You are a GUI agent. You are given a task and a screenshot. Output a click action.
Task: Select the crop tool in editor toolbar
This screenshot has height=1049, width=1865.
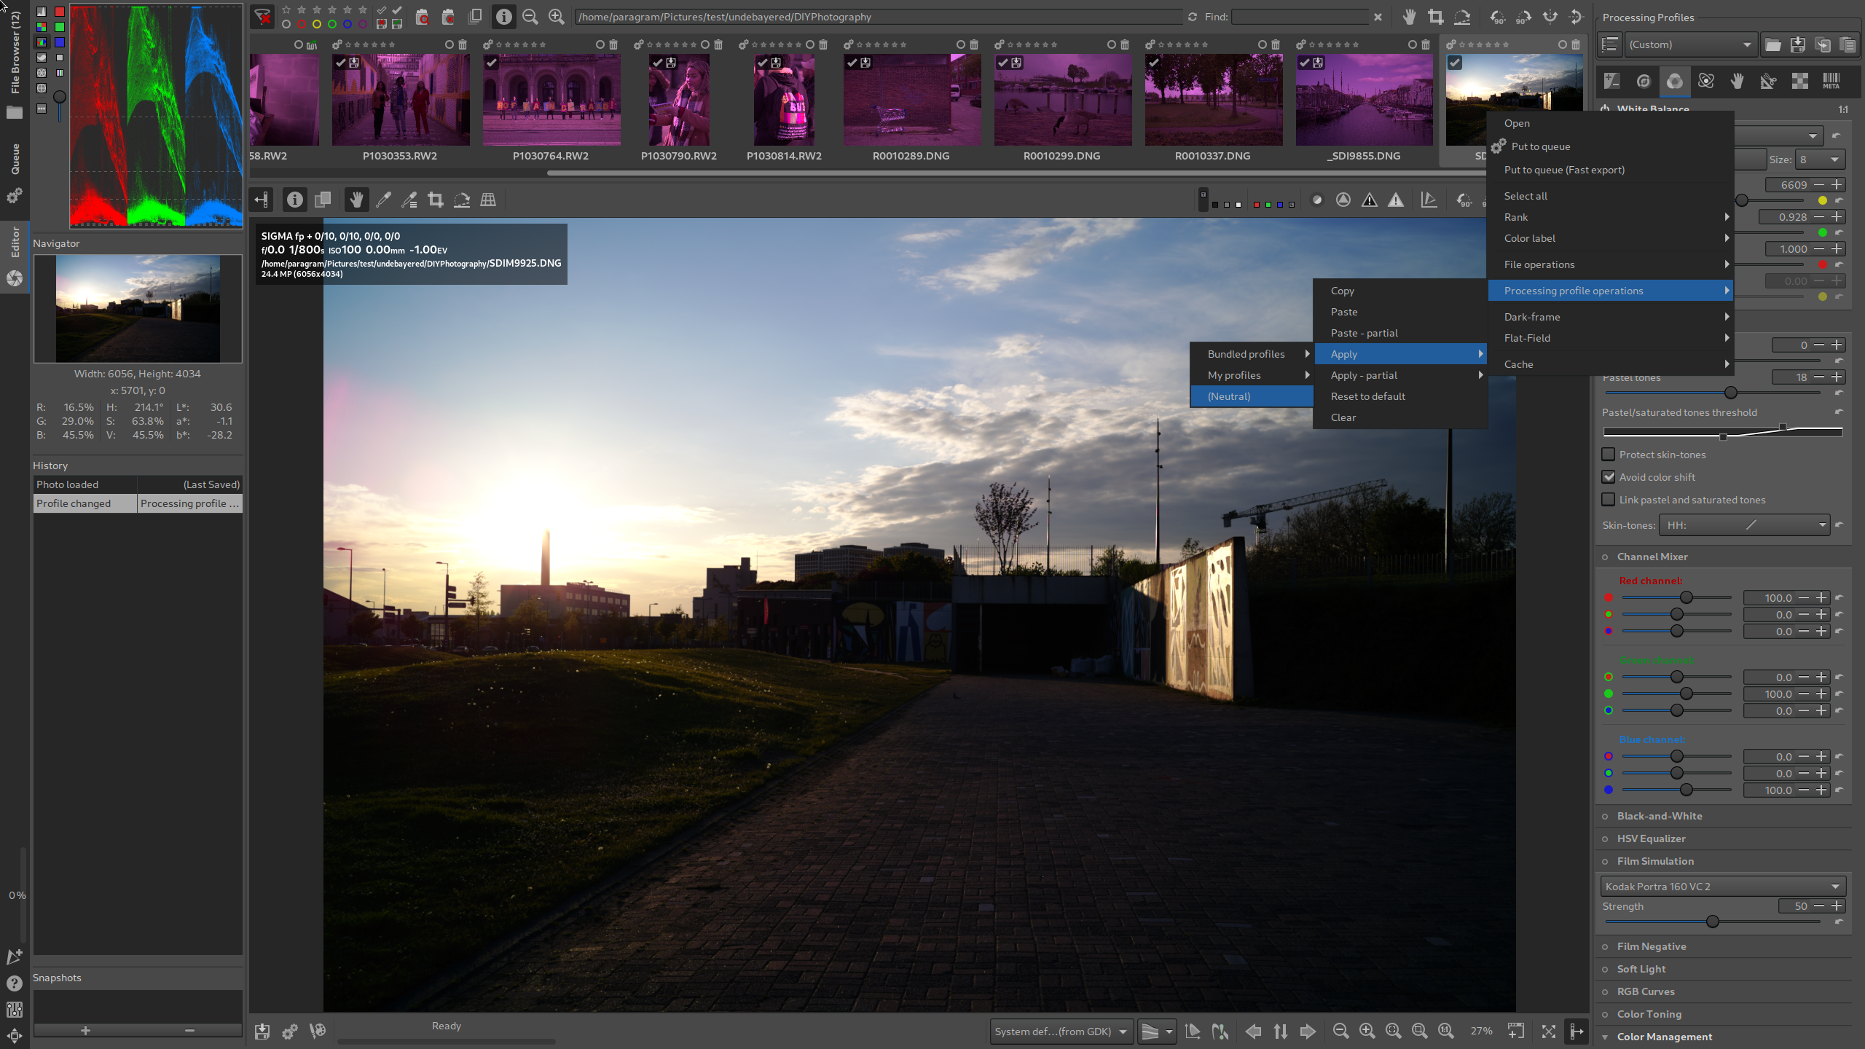coord(436,200)
